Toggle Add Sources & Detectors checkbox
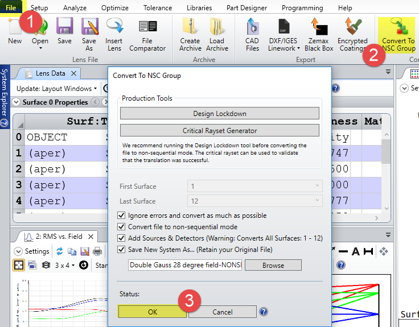419x327 pixels. click(121, 238)
